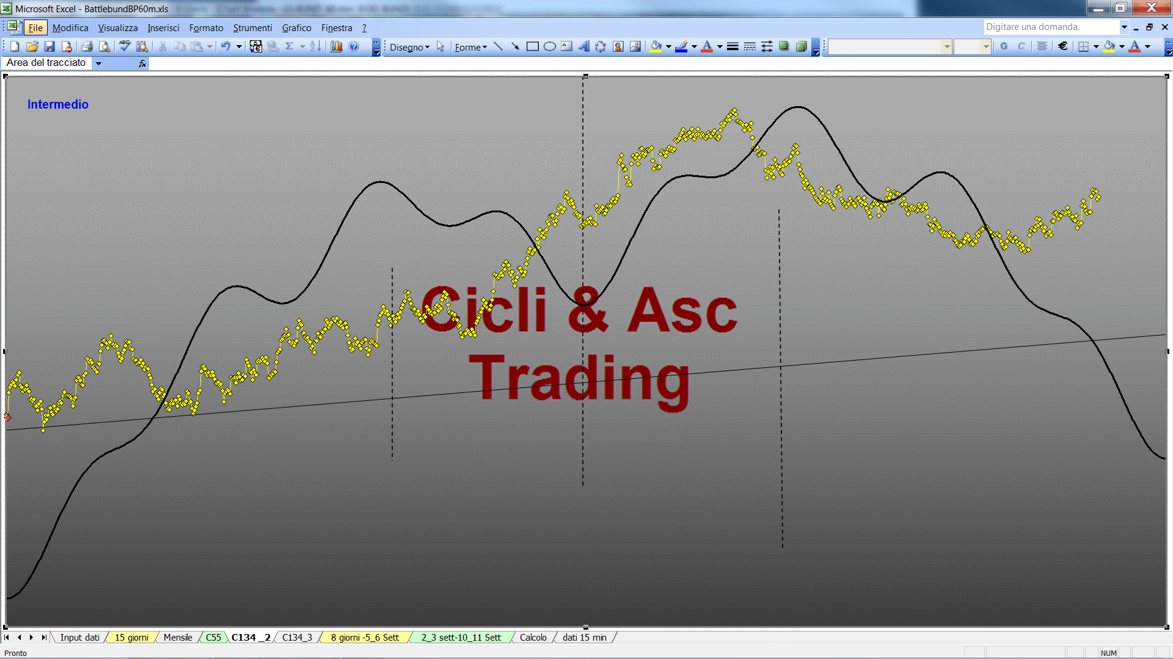Click the Print icon
Image resolution: width=1173 pixels, height=659 pixels.
87,46
